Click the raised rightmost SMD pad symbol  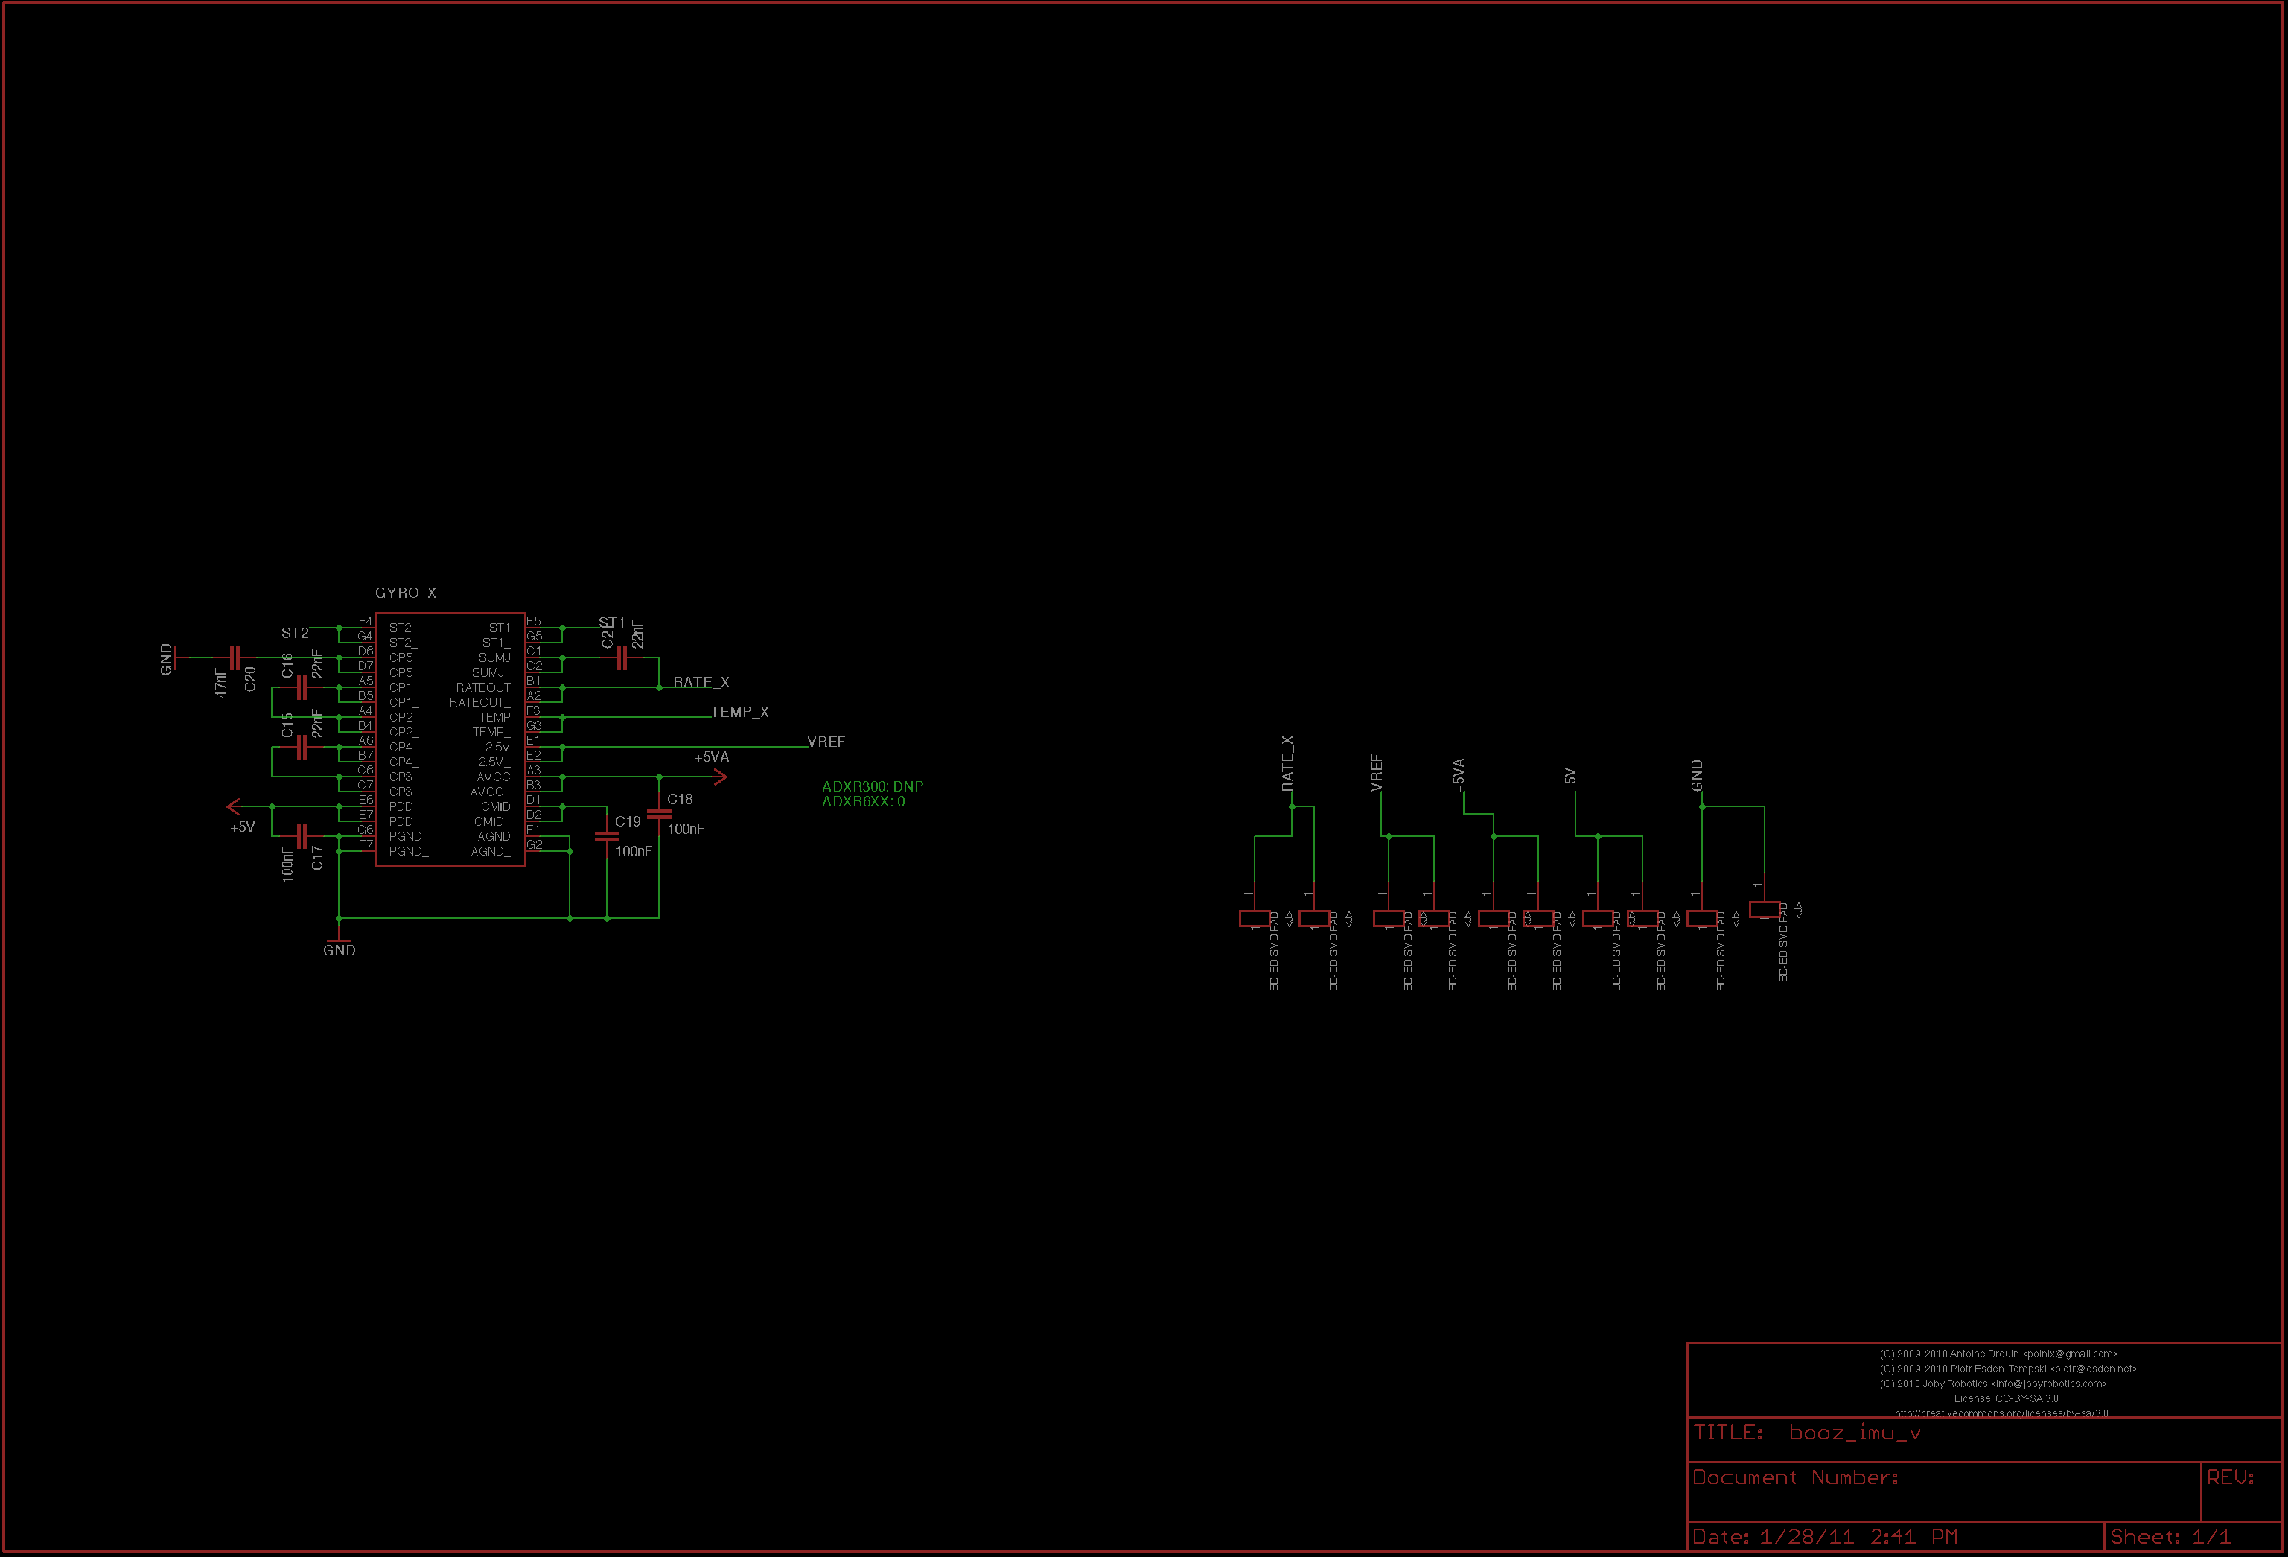click(x=1765, y=909)
